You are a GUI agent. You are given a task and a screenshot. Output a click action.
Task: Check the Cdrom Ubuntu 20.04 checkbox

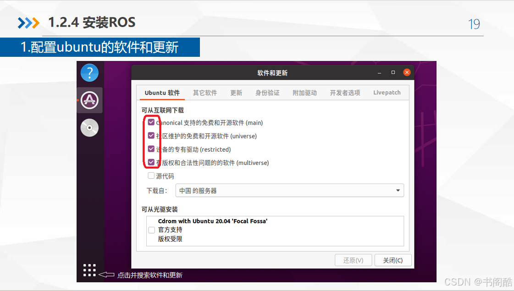pyautogui.click(x=151, y=230)
